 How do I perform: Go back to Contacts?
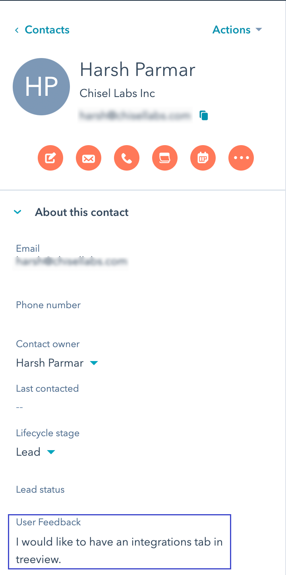[41, 29]
